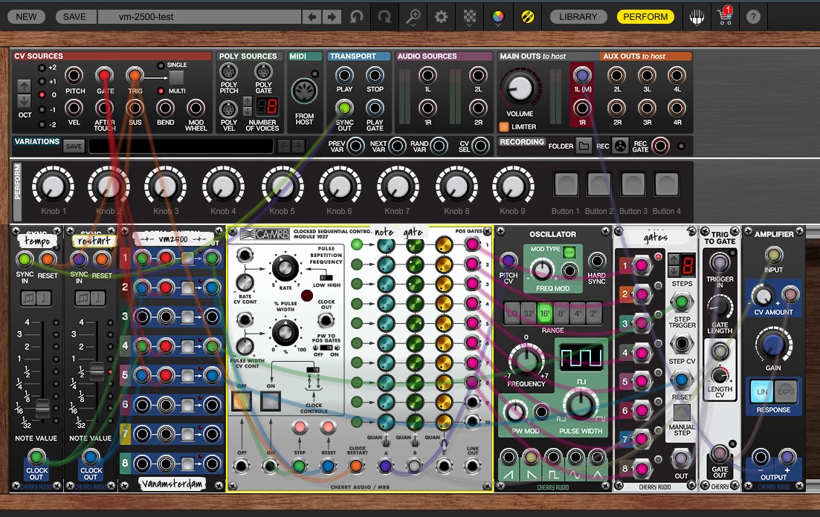Image resolution: width=820 pixels, height=517 pixels.
Task: Toggle the LIMITER switch in Main Outs
Action: (504, 126)
